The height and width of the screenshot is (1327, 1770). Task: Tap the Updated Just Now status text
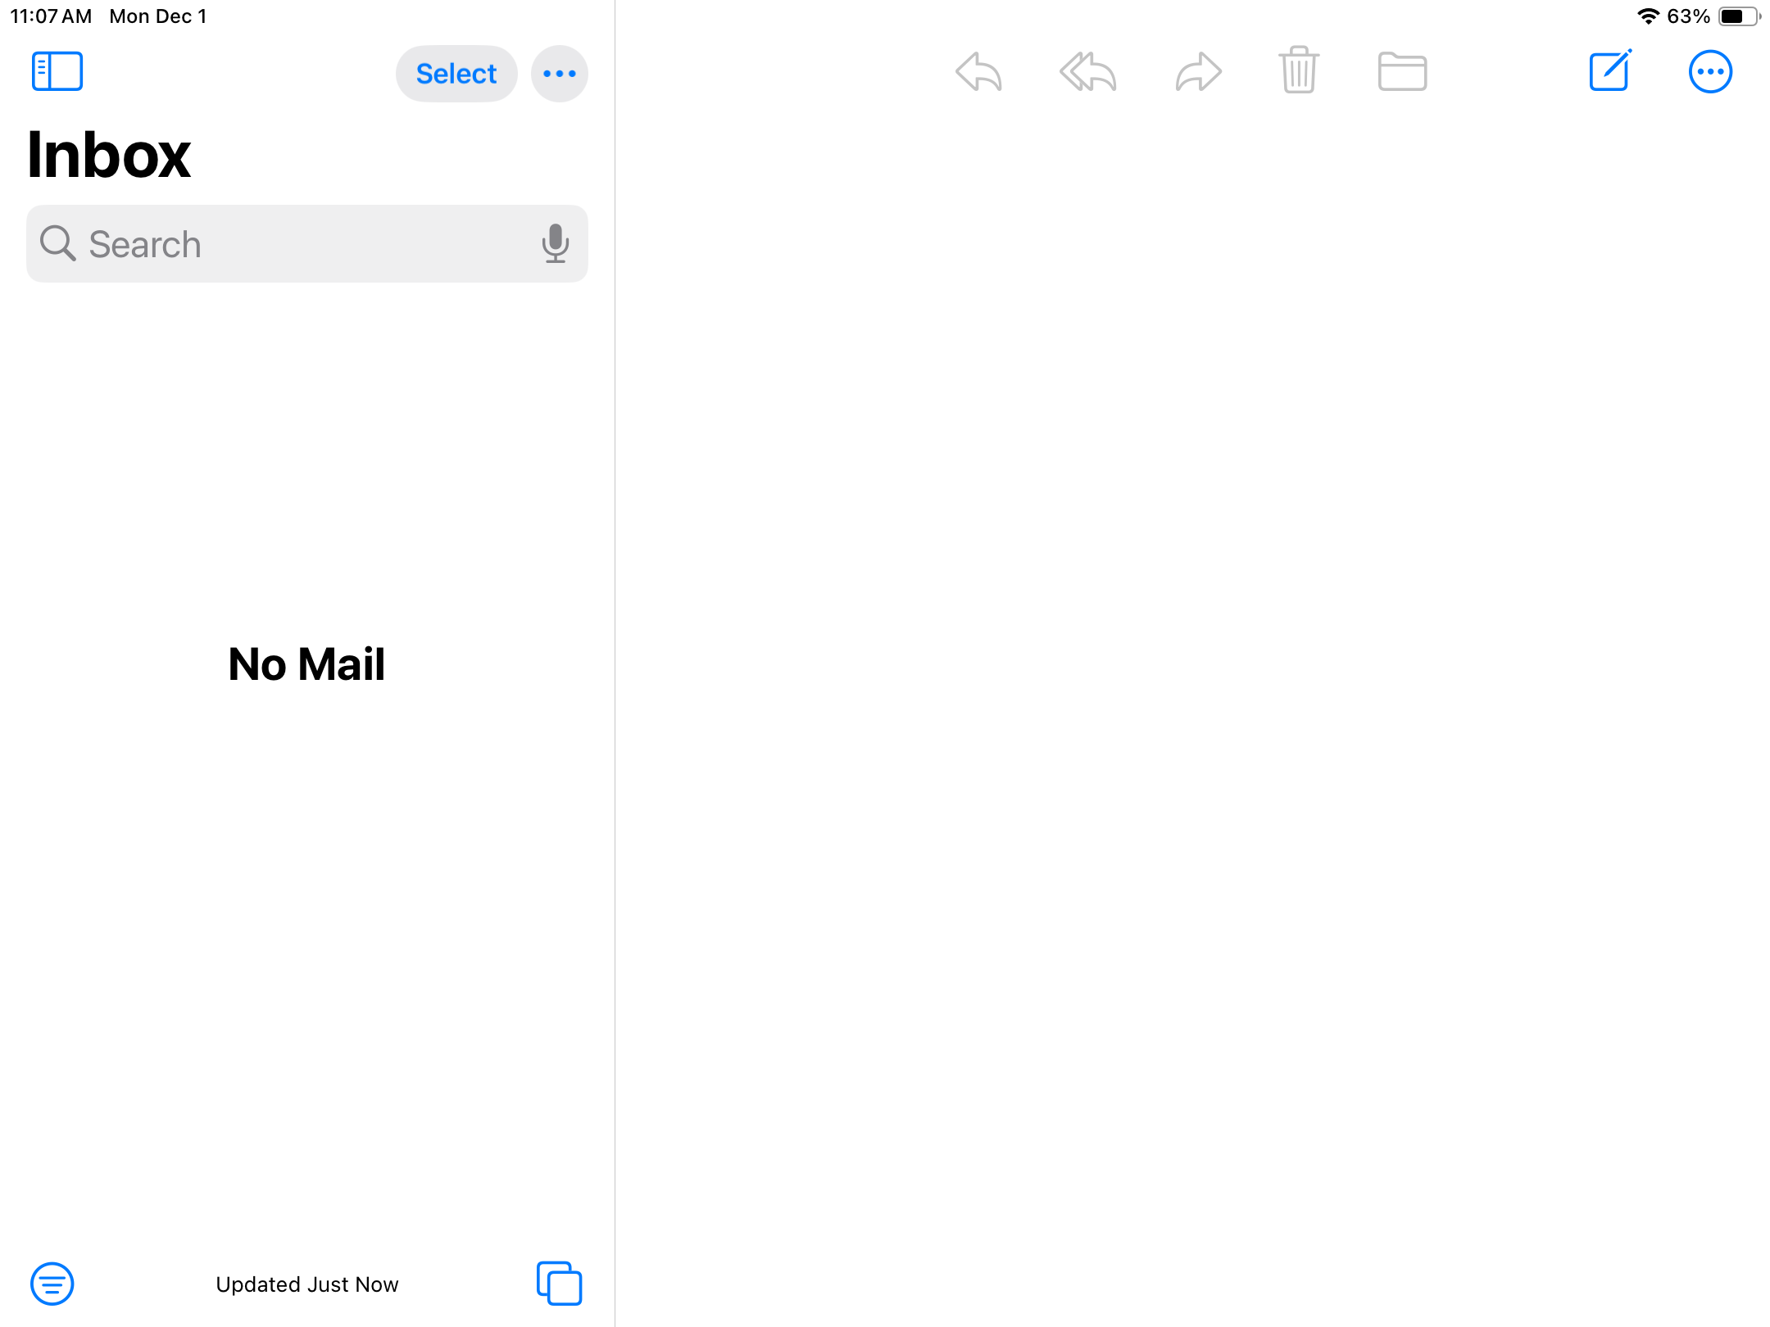click(x=307, y=1284)
